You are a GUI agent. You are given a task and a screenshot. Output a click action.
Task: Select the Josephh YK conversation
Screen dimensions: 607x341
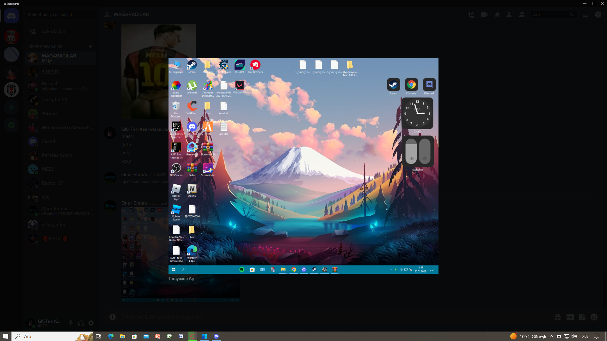coord(54,100)
